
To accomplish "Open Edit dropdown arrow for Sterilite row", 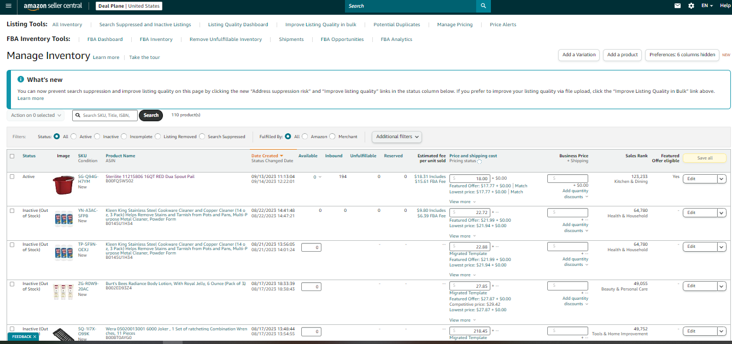I will 722,179.
